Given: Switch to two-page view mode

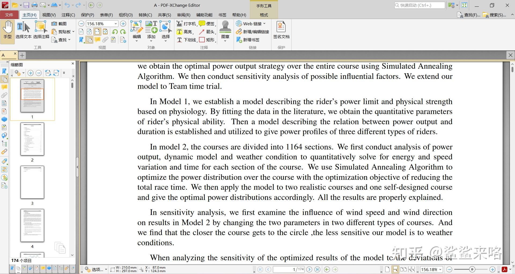Looking at the screenshot, I should coord(404,269).
